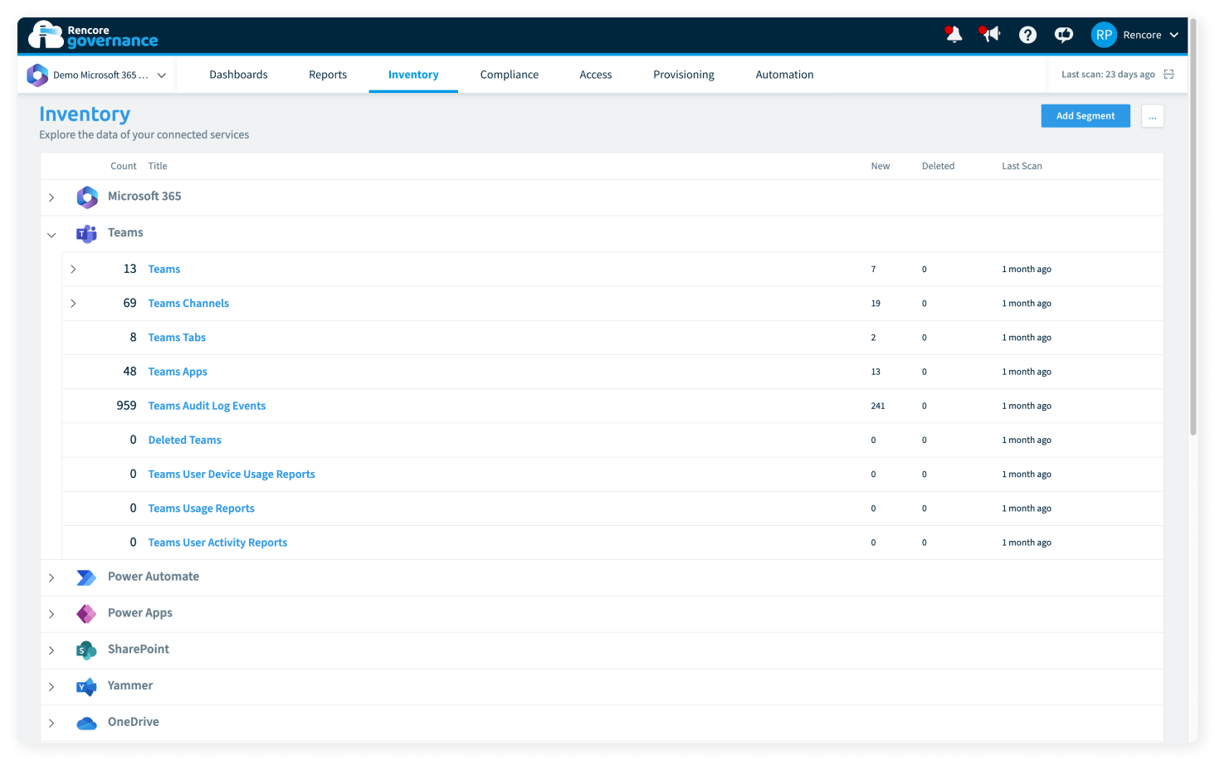
Task: Open the Teams Channels link
Action: pyautogui.click(x=188, y=304)
